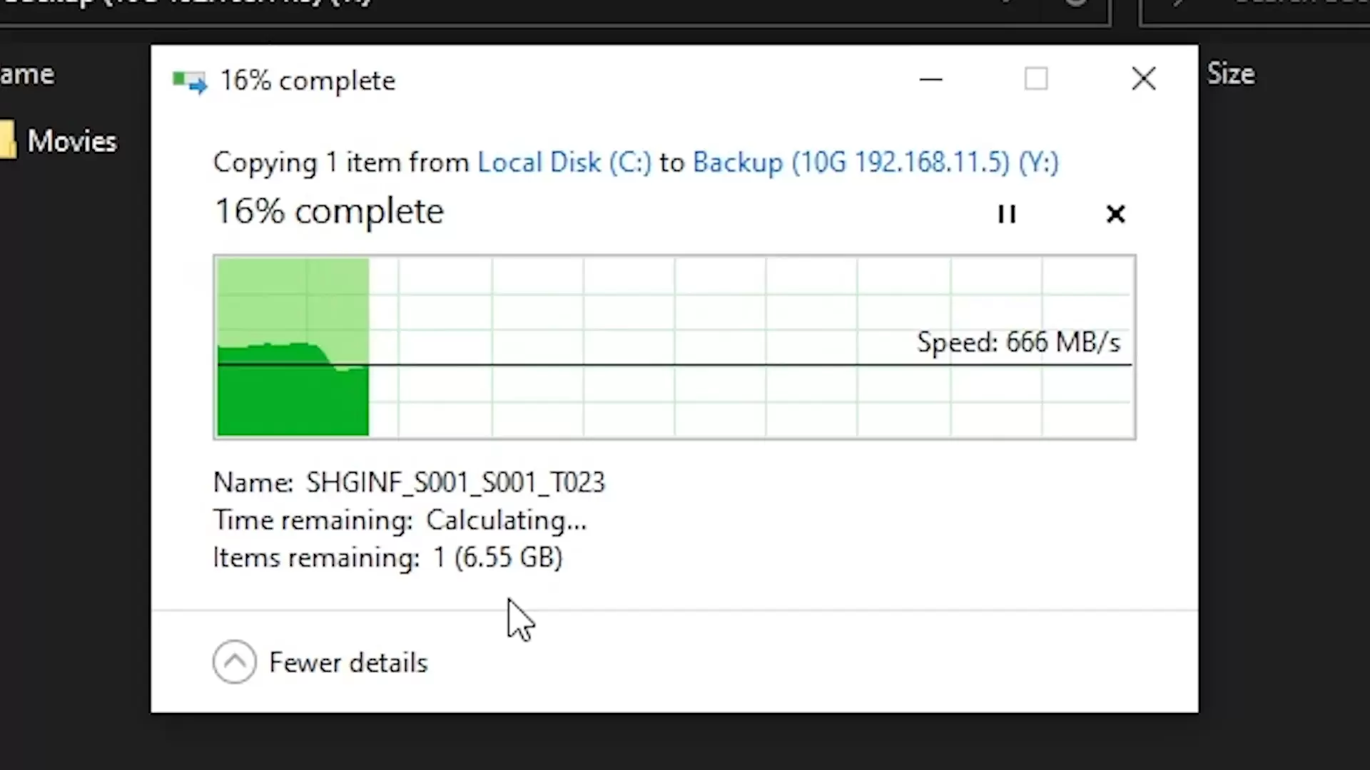
Task: Cancel the copy with the bold X
Action: click(1115, 214)
